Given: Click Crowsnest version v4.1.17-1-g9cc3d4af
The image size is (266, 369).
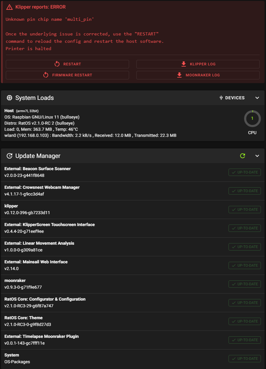Looking at the screenshot, I should (24, 194).
